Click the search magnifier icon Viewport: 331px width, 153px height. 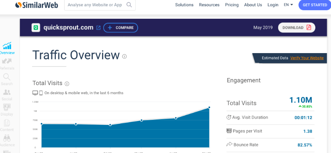click(129, 5)
